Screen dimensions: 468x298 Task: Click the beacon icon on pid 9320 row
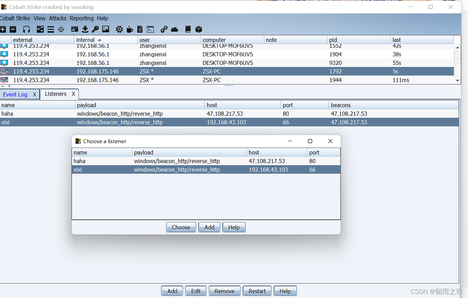click(x=4, y=63)
